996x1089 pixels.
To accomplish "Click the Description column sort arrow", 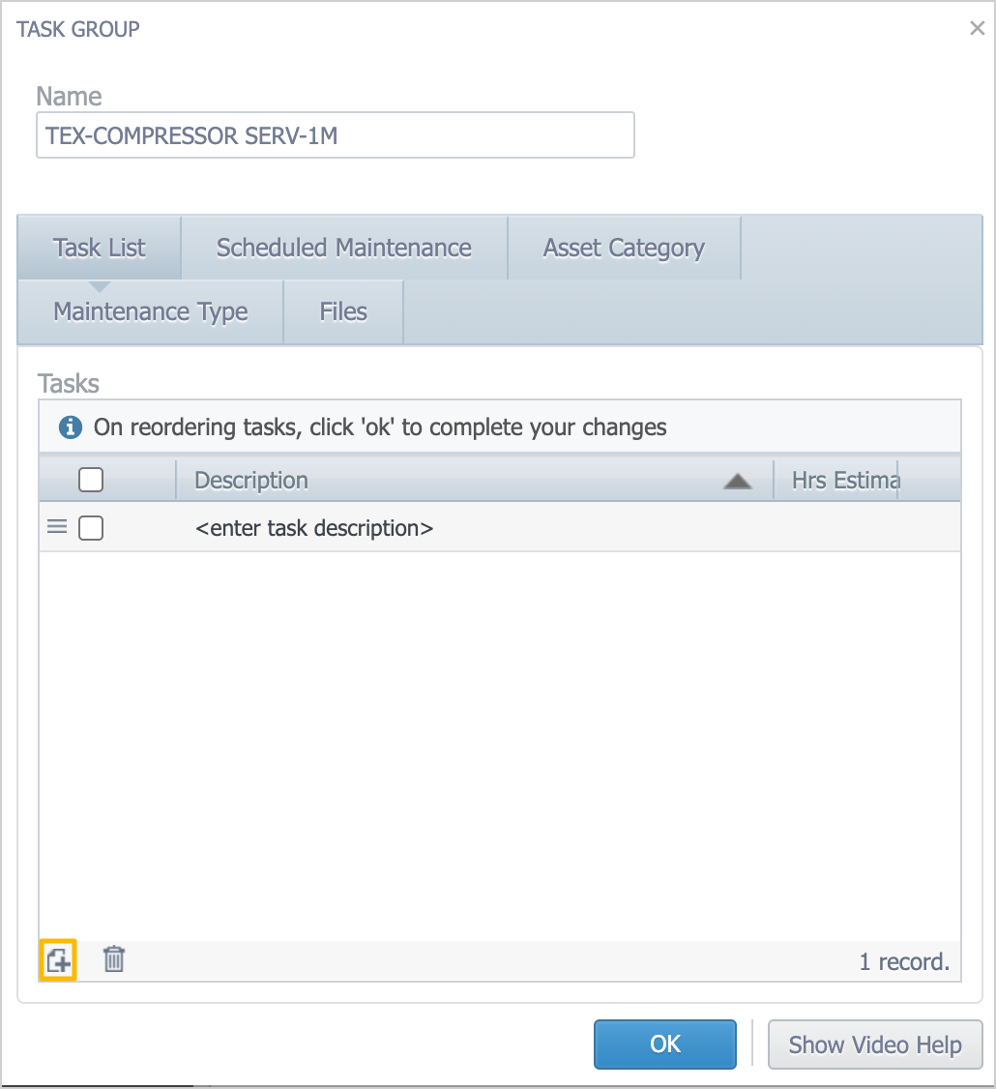I will pos(737,481).
